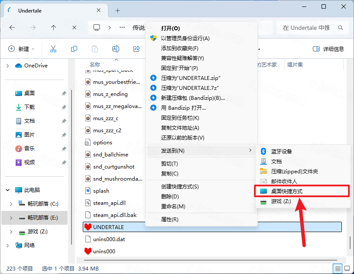Click the Music icon in sidebar
This screenshot has width=354, height=274.
click(19, 149)
